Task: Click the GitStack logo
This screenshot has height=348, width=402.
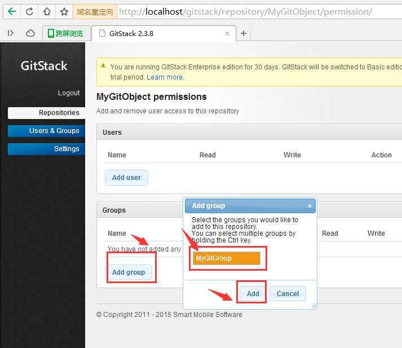Action: [44, 66]
